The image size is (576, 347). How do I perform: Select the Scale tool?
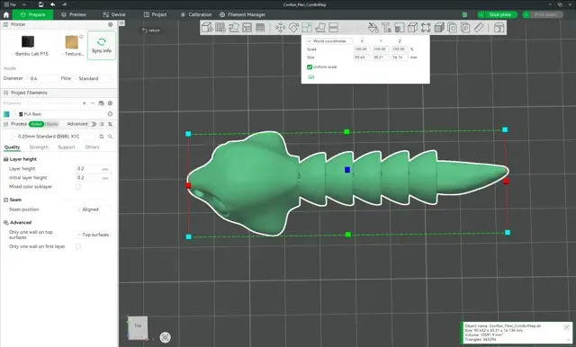(x=307, y=28)
